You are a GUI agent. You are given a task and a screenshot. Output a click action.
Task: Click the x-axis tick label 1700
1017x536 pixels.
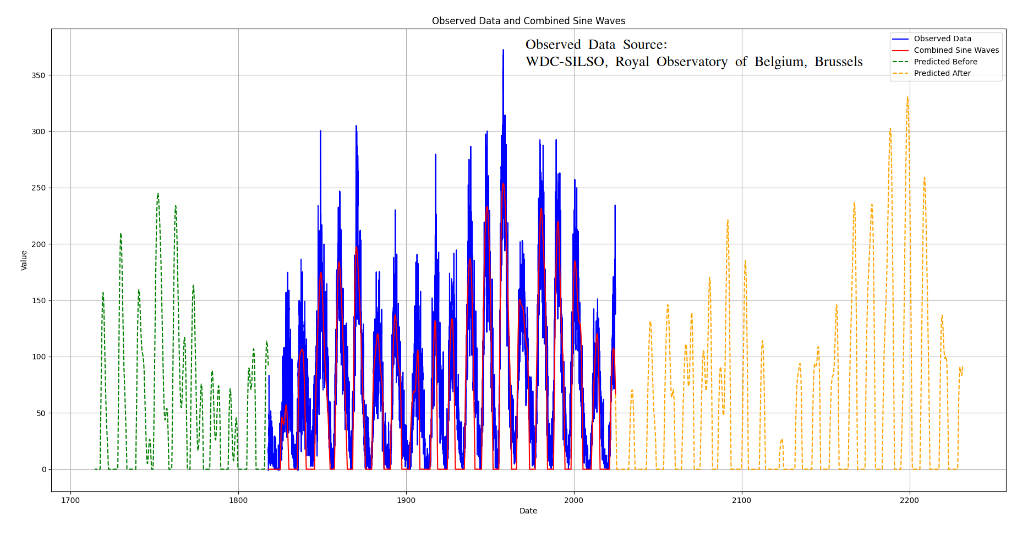(70, 500)
